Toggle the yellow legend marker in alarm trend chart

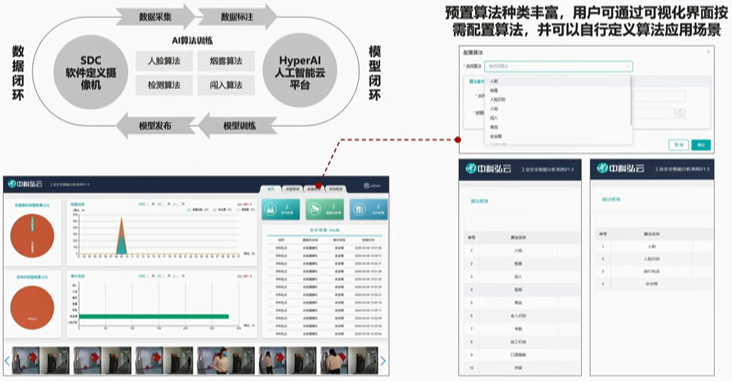238,210
